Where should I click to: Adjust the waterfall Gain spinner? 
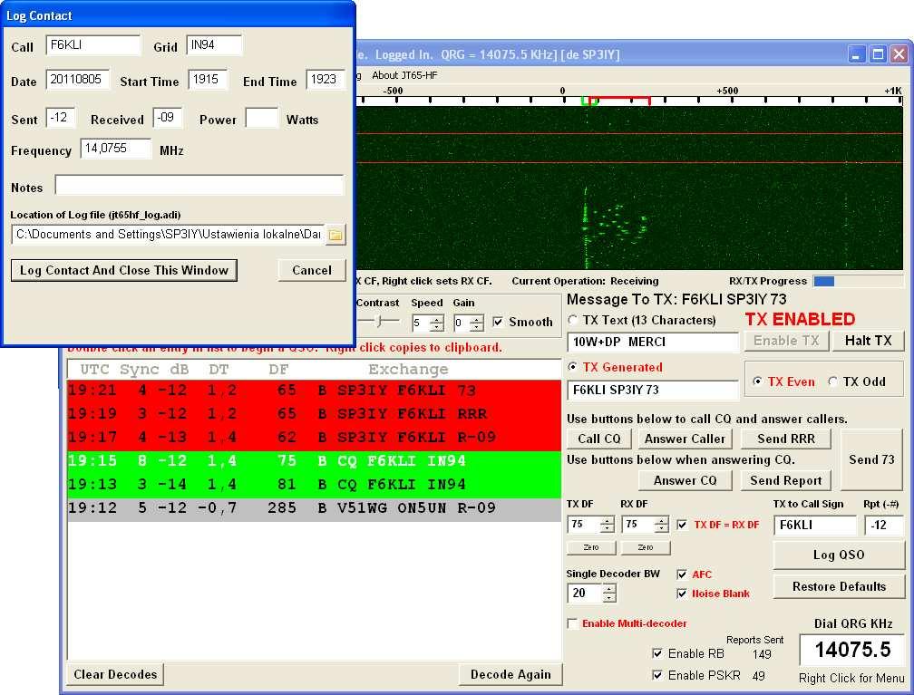click(476, 323)
